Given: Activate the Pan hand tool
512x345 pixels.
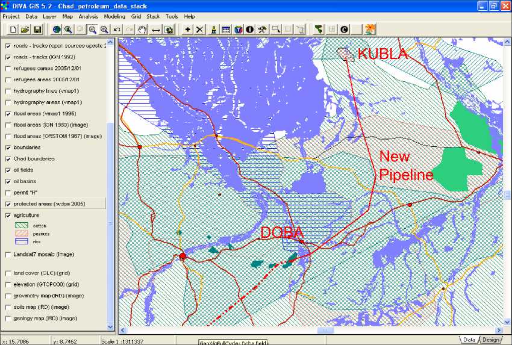Looking at the screenshot, I should [x=142, y=29].
